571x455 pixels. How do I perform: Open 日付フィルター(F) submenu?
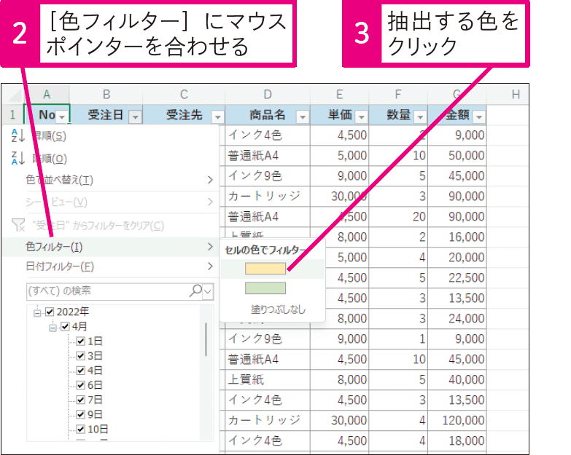111,266
